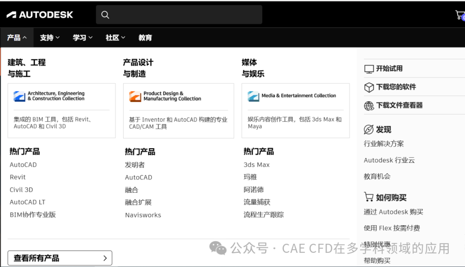The height and width of the screenshot is (267, 465).
Task: Open Autodesk 行业云 link
Action: coord(389,160)
